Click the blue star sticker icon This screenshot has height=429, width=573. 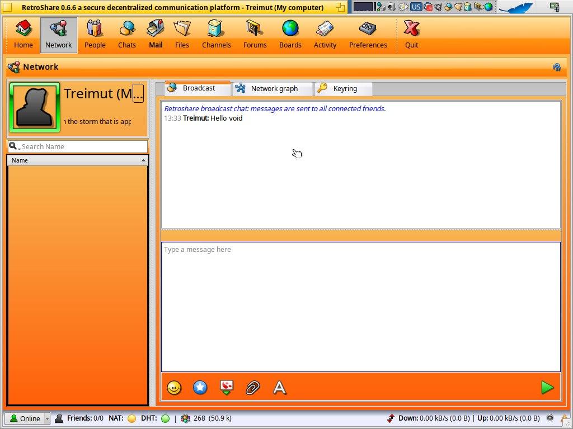[x=200, y=388]
